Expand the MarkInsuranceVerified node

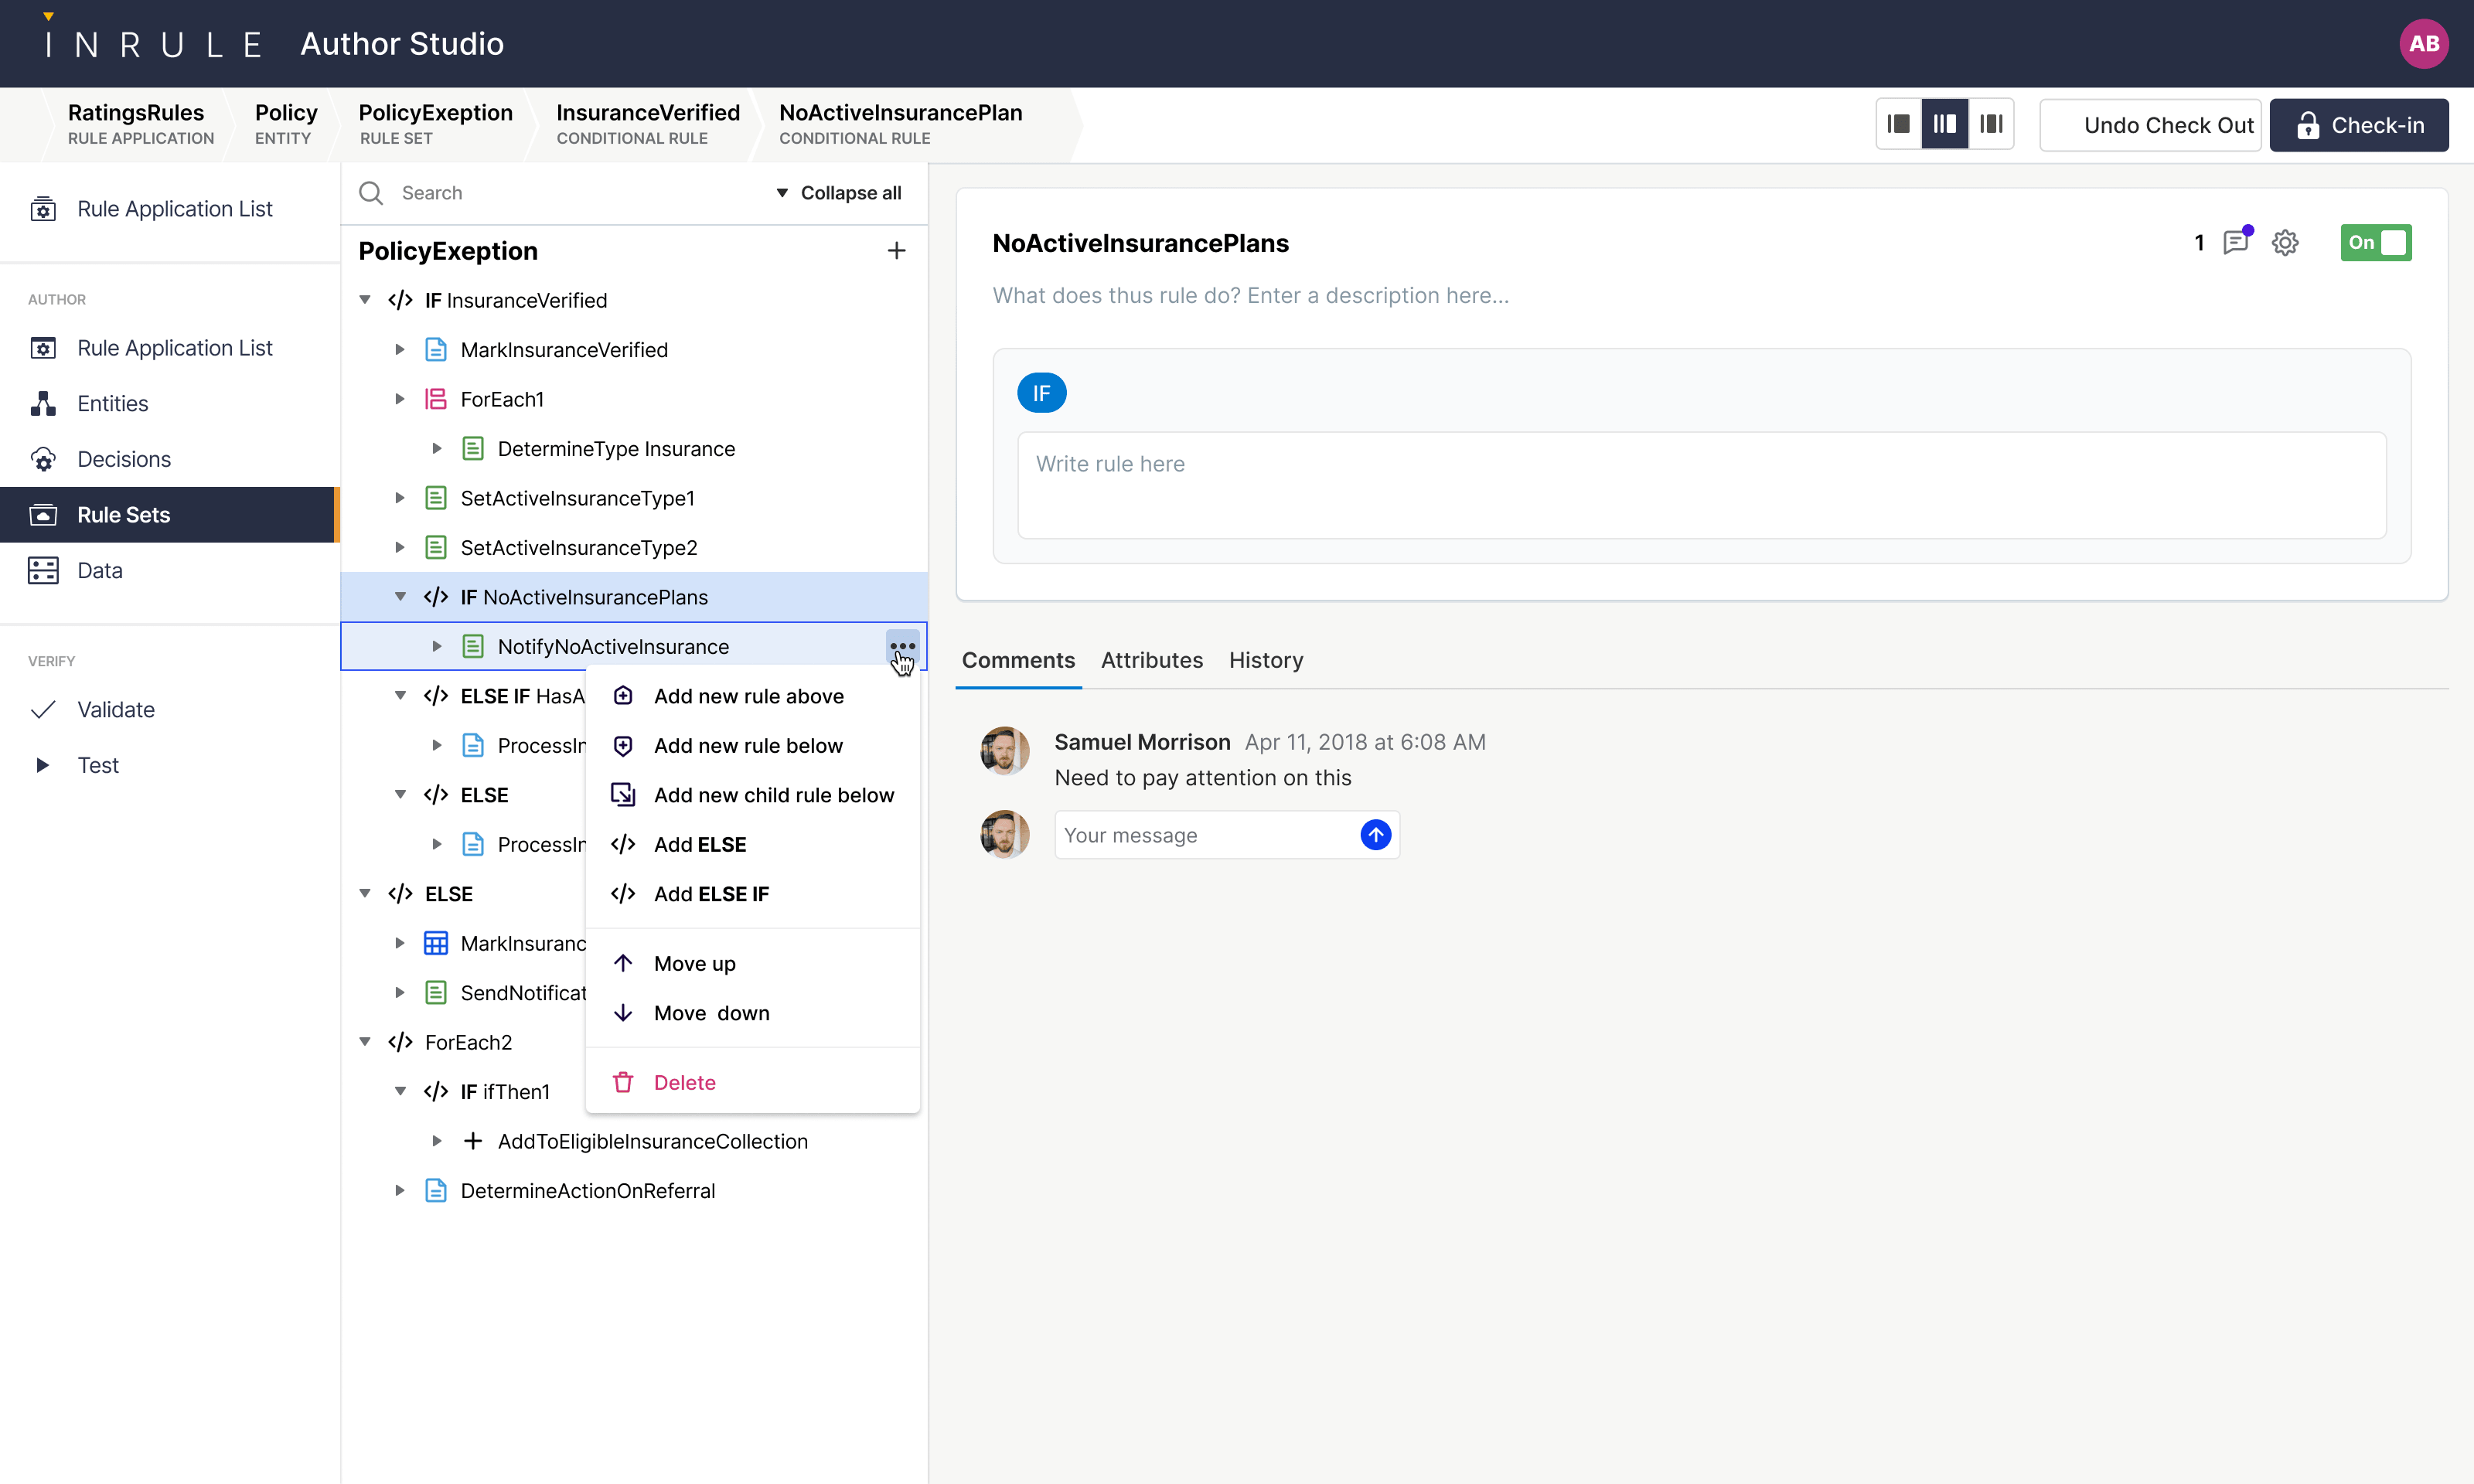[399, 350]
